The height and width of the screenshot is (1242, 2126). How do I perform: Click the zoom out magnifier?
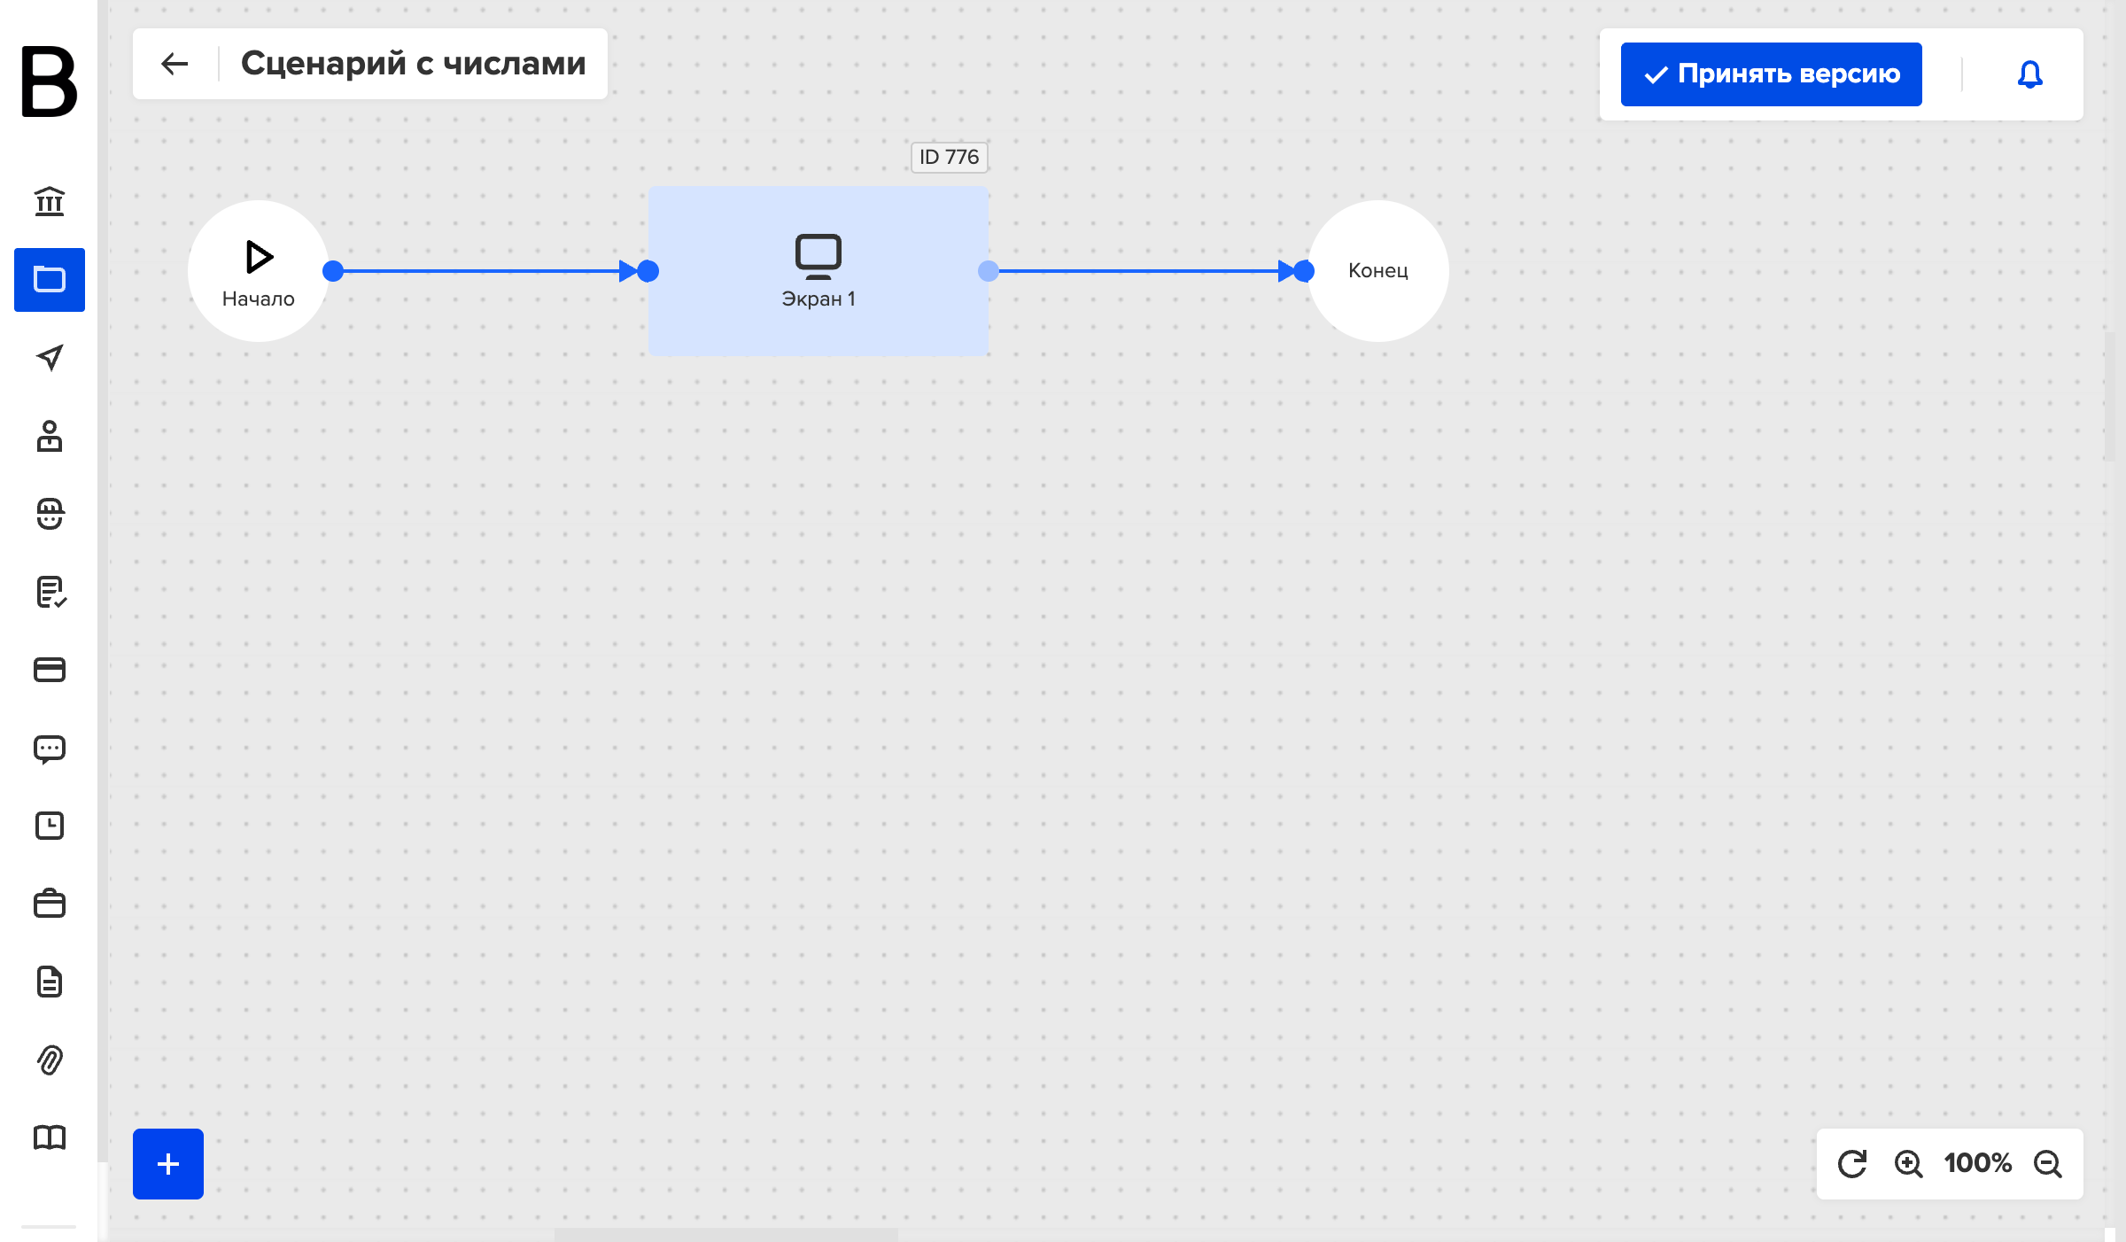(x=2048, y=1164)
